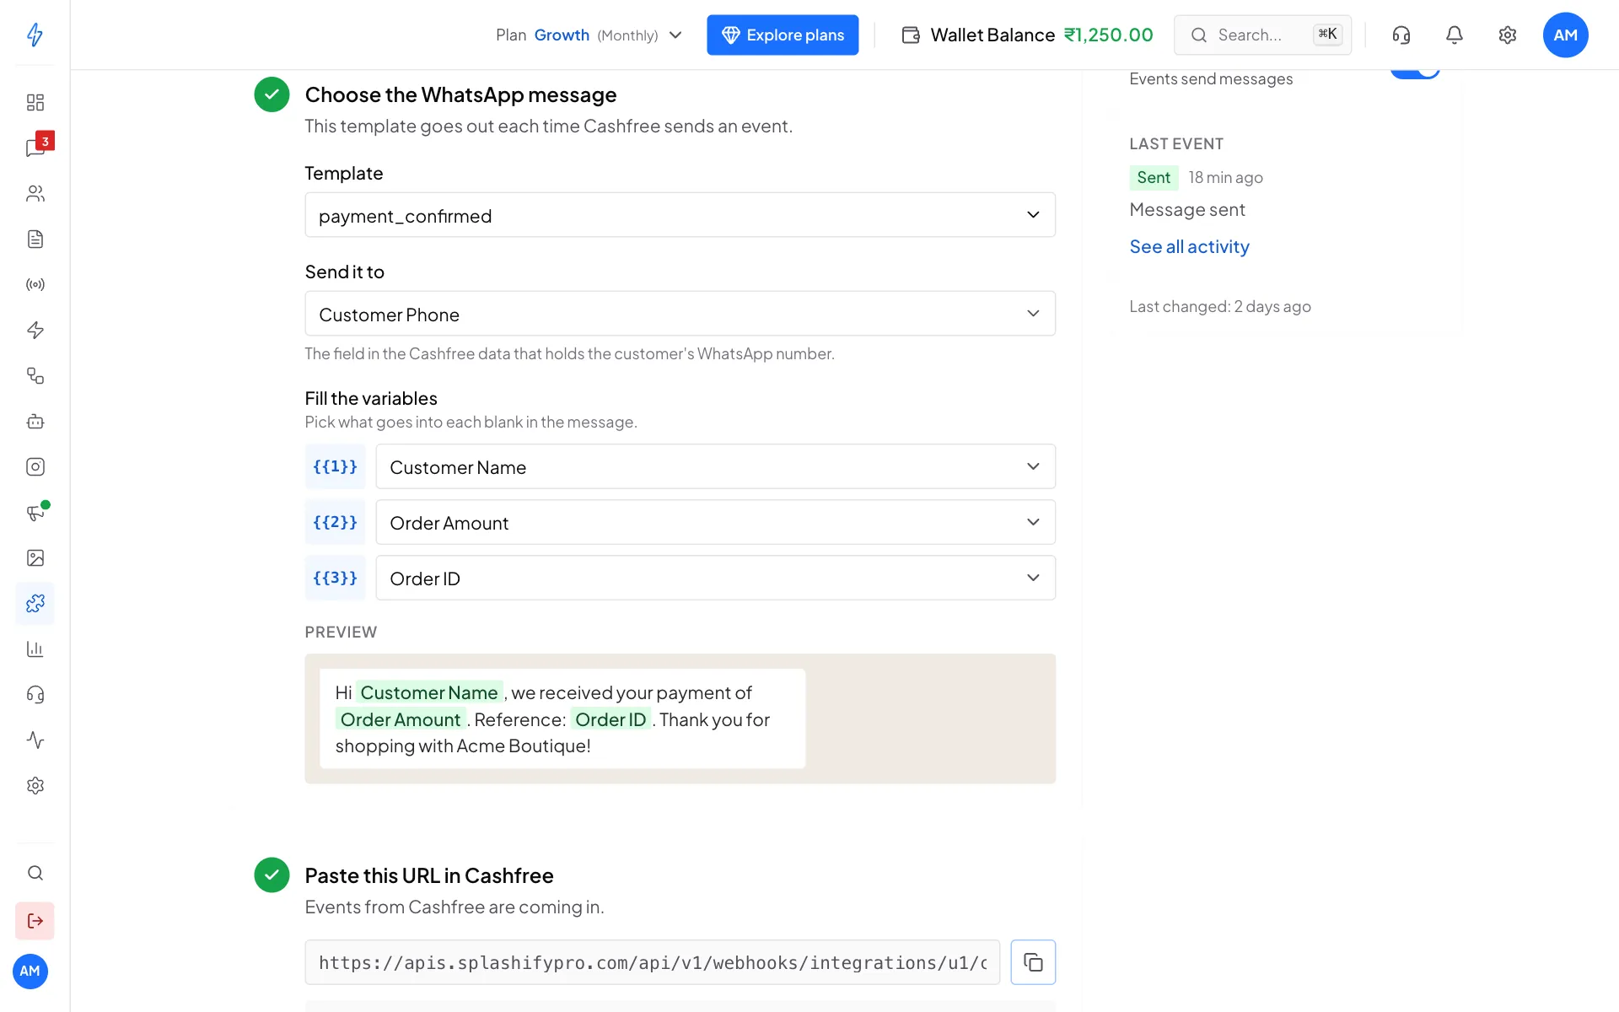The image size is (1619, 1012).
Task: Open chat inbox with 3 unread badge
Action: [35, 148]
